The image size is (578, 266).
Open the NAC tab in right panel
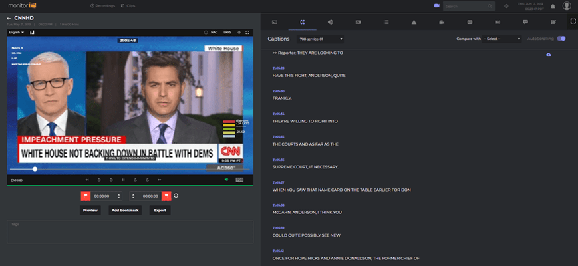498,22
